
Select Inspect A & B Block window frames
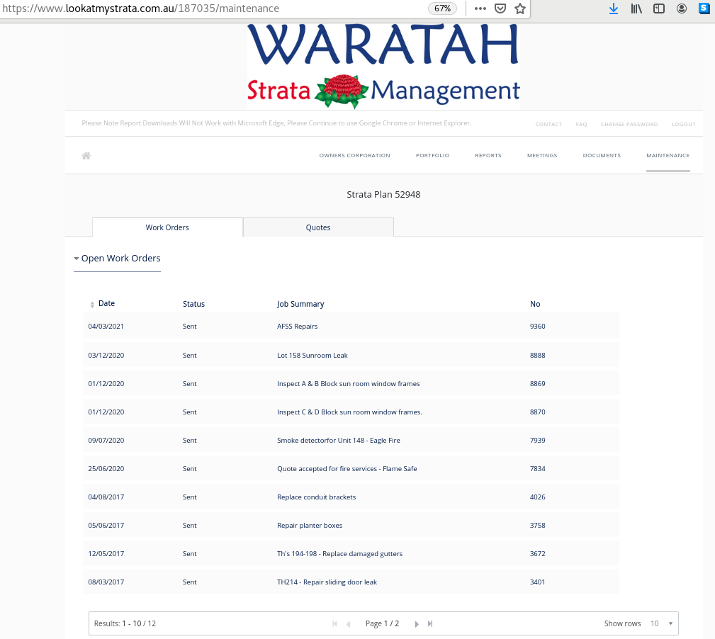point(349,384)
